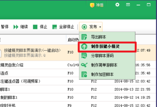
Task: Select the 制的脚本1 script row
Action: tap(78, 97)
